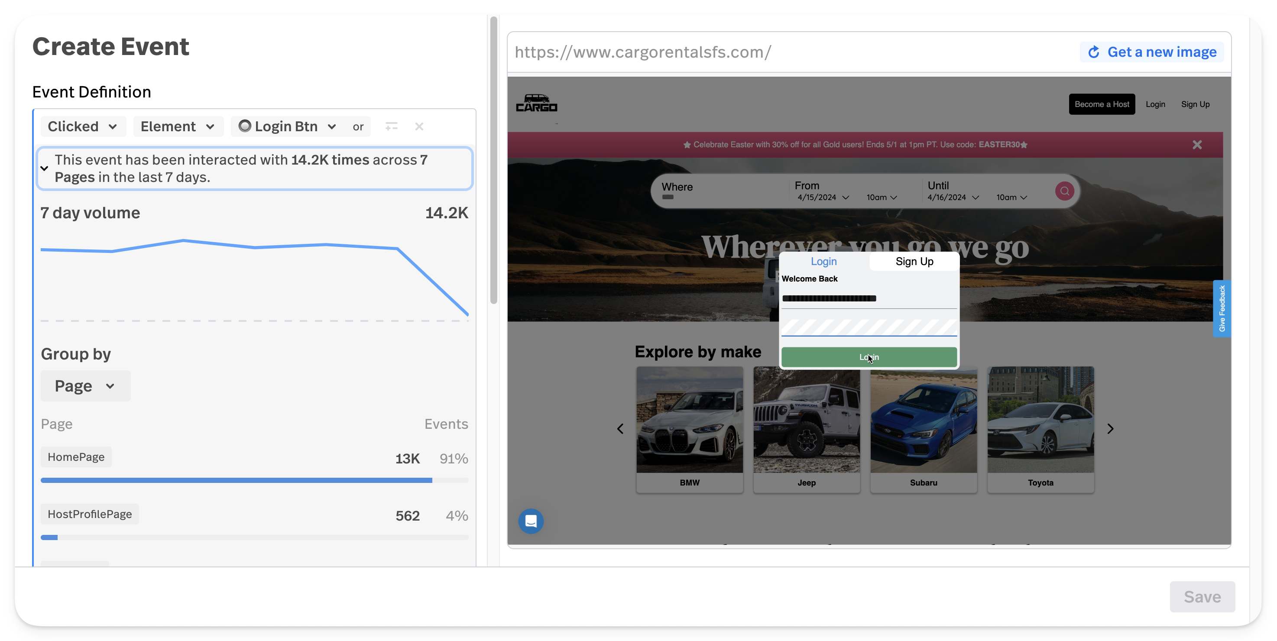Click the '4%' percentage value
This screenshot has height=641, width=1277.
point(457,515)
